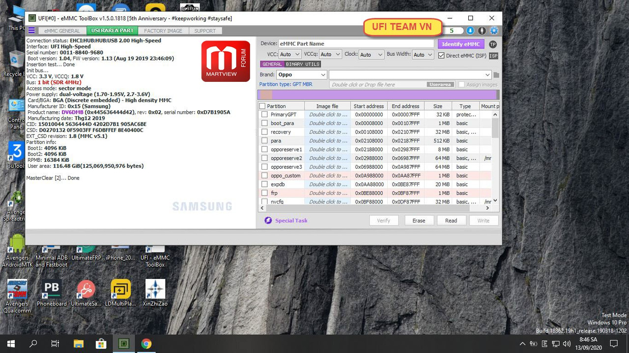Check the opporeserve1 partition checkbox

coord(265,149)
